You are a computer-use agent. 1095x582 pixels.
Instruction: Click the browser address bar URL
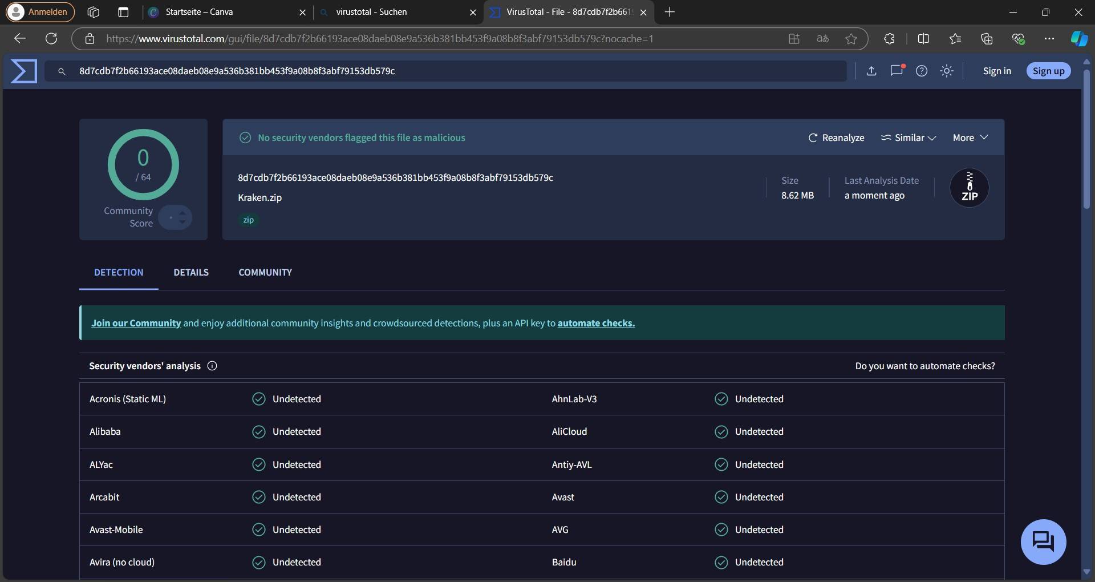pos(379,39)
